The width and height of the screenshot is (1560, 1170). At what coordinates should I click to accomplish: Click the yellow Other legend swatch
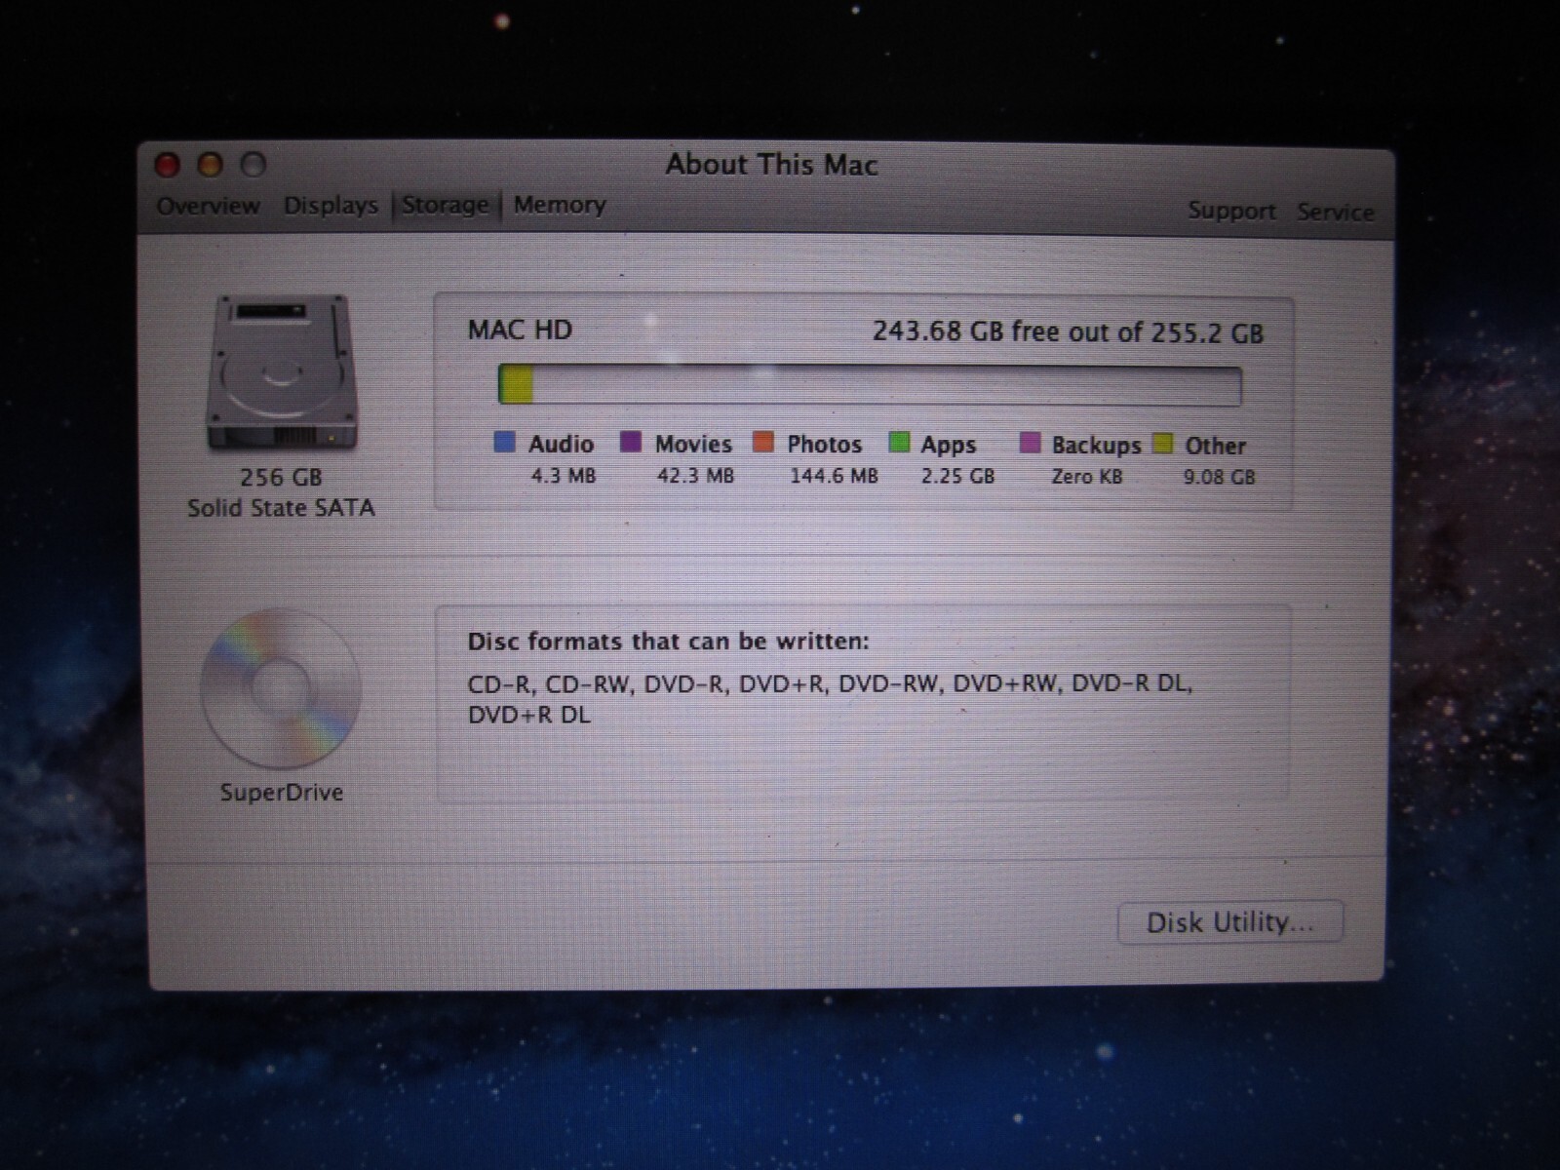1162,444
